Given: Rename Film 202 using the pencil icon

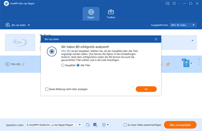Looking at the screenshot, I should pos(23,64).
